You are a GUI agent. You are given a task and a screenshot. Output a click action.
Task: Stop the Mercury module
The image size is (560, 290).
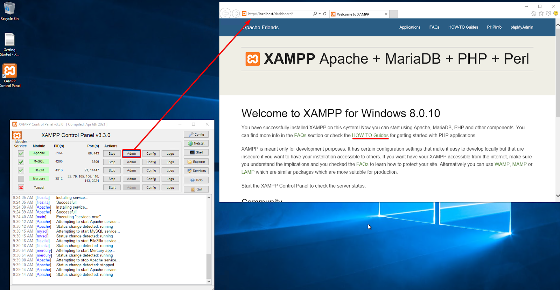pos(112,179)
